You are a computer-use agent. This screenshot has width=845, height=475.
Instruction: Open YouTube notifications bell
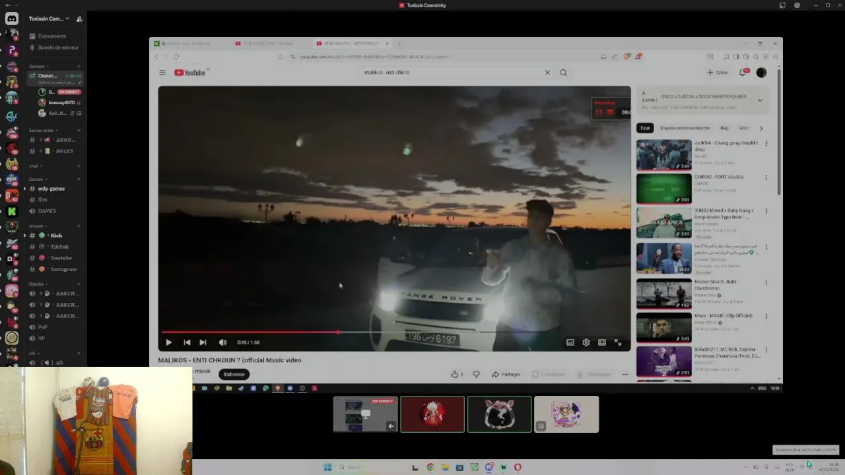click(x=743, y=73)
